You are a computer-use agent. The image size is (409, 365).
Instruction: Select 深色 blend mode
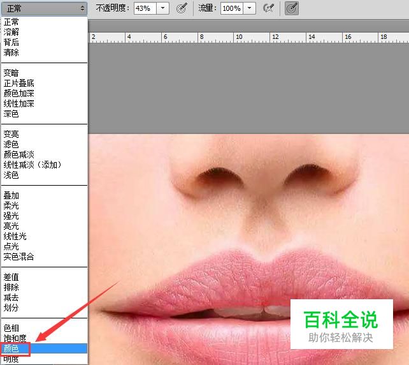tap(44, 114)
